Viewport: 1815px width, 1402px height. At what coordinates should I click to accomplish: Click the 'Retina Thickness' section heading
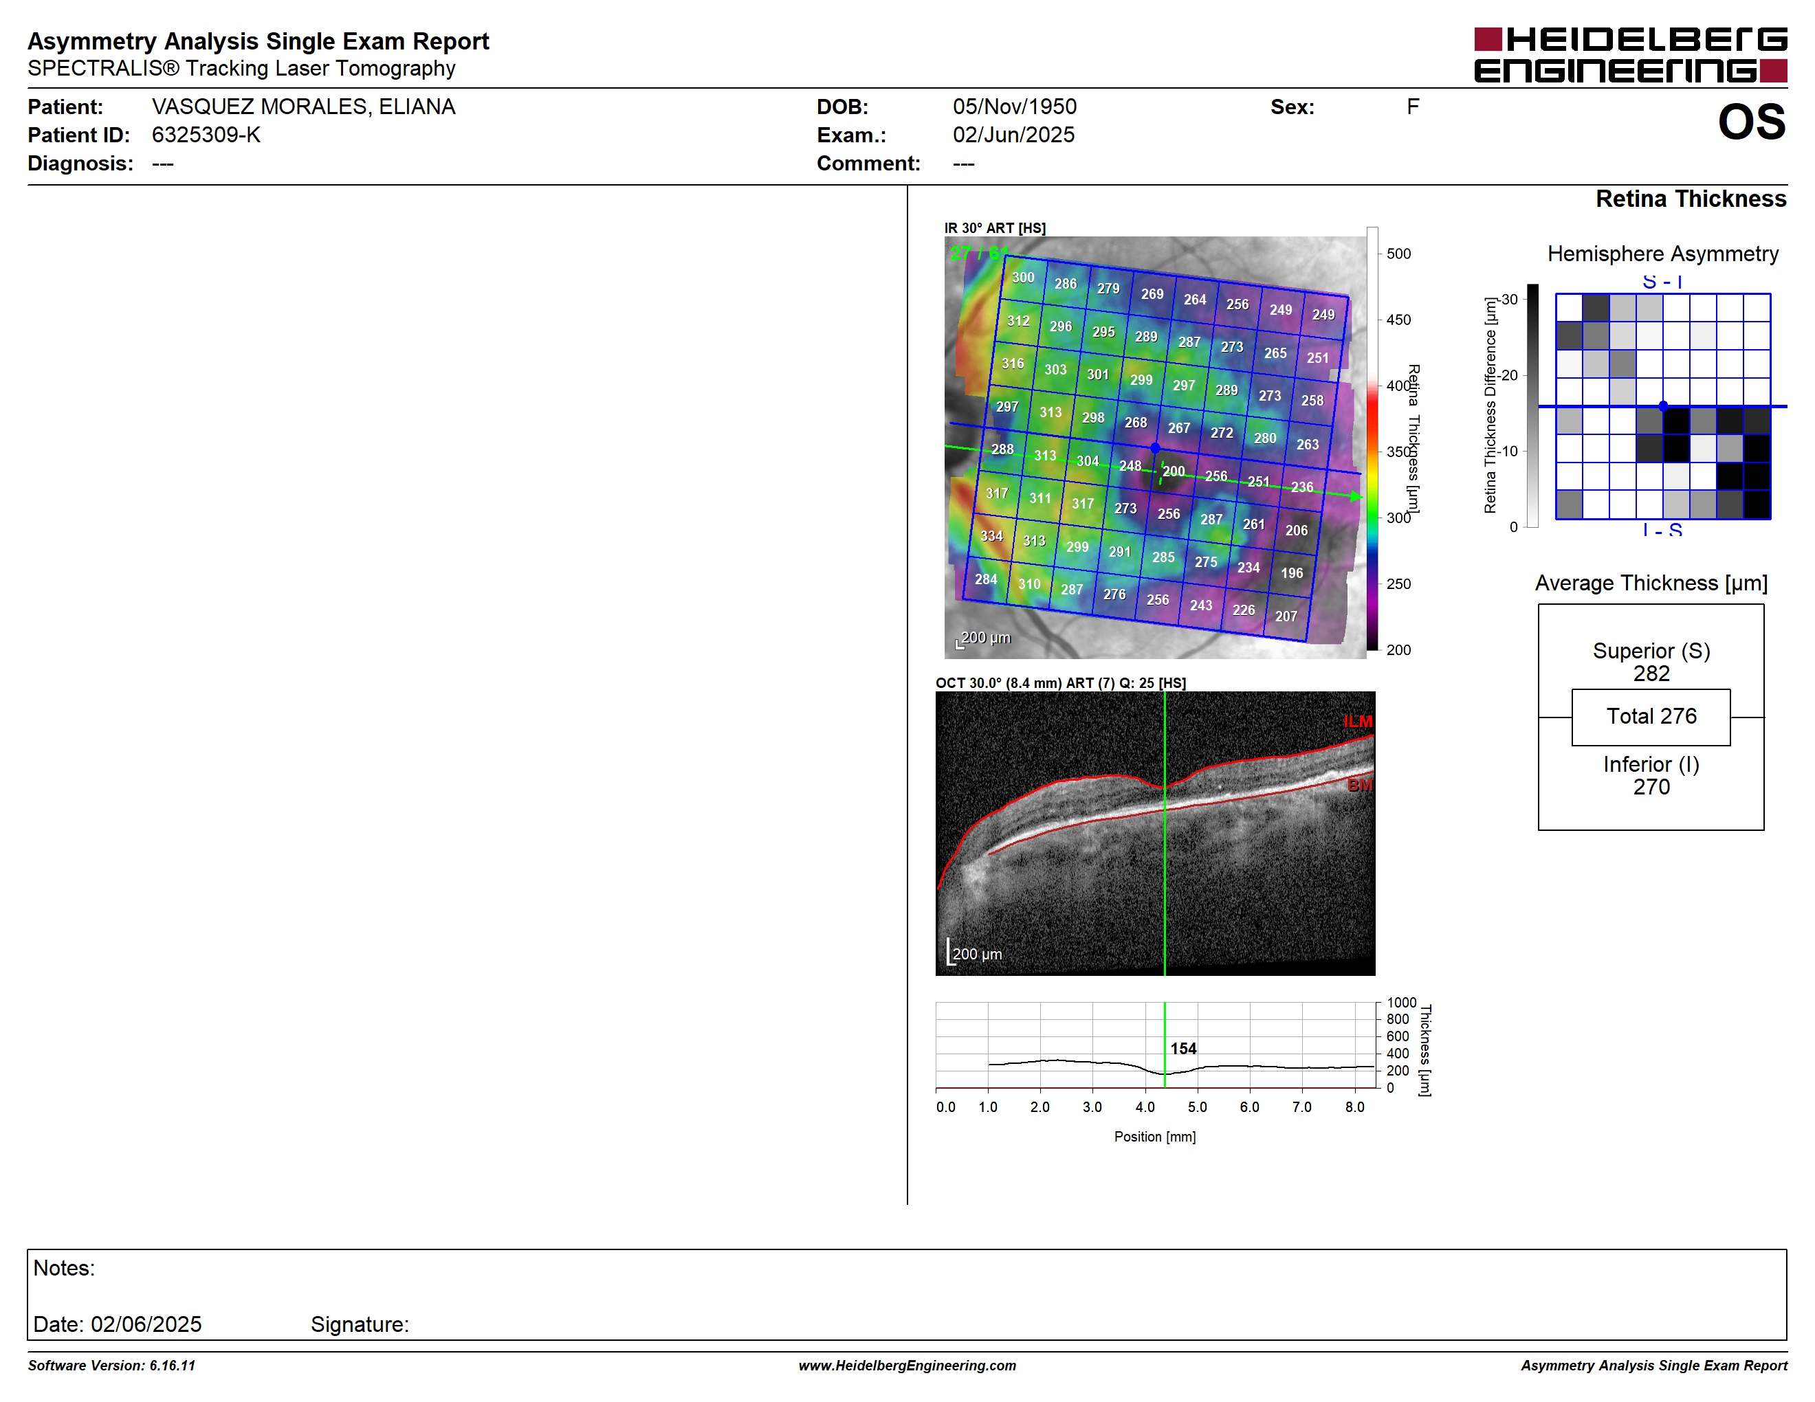[x=1691, y=199]
